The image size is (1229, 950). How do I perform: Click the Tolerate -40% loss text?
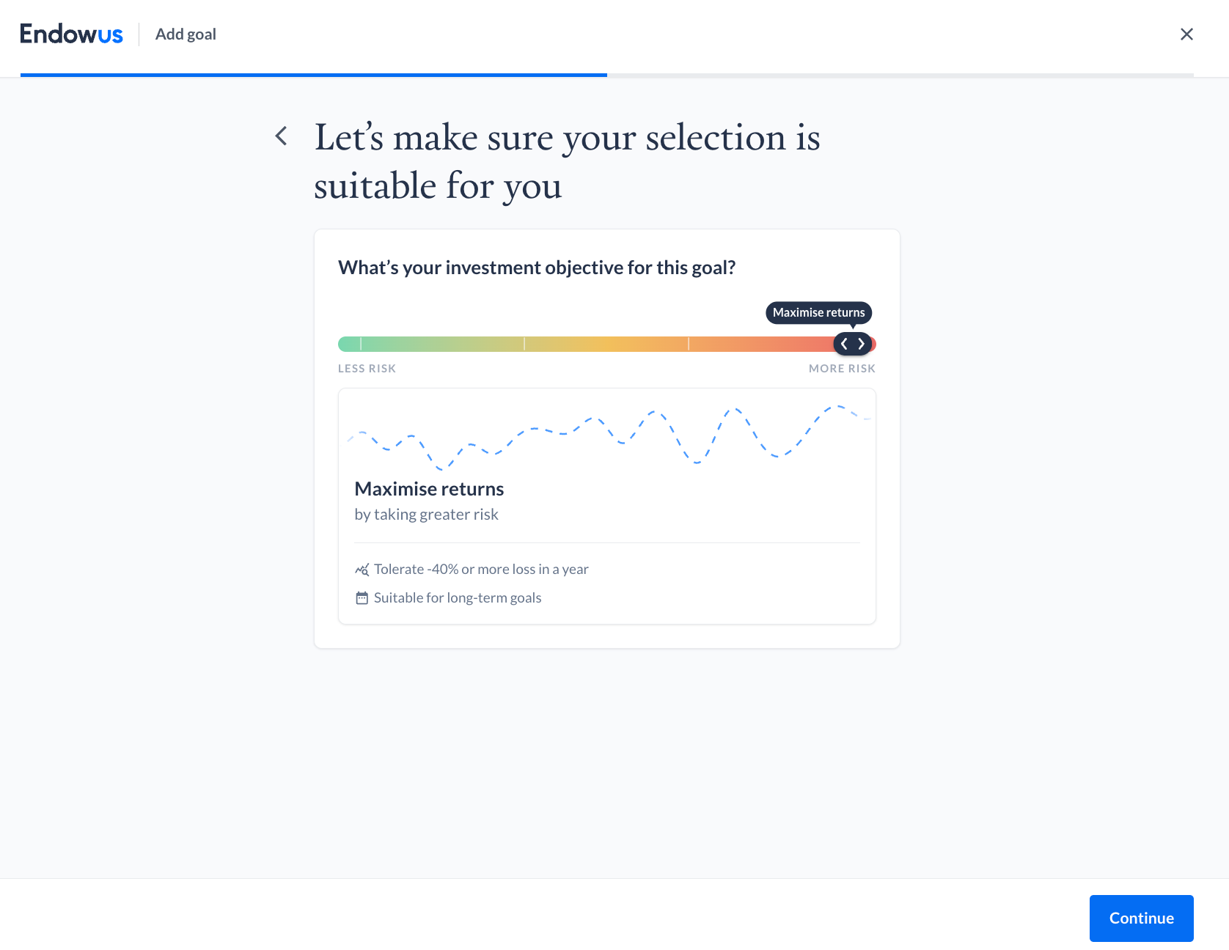click(481, 570)
